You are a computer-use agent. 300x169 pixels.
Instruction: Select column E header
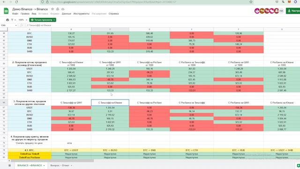[x=192, y=29]
